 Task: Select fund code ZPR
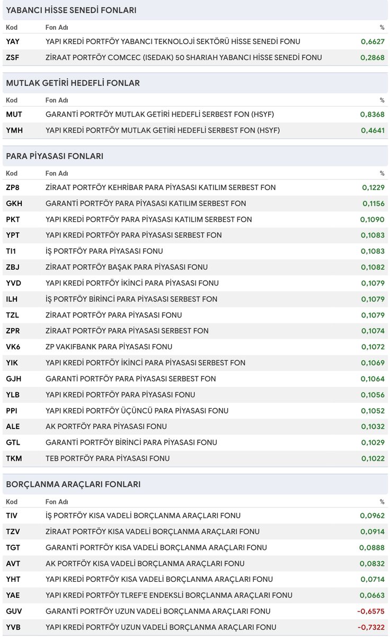point(13,331)
